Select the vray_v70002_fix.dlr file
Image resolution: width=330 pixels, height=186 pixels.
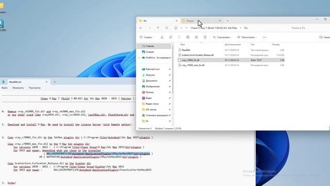pos(231,60)
